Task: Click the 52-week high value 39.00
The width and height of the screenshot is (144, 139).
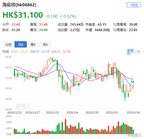Action: click(x=133, y=25)
